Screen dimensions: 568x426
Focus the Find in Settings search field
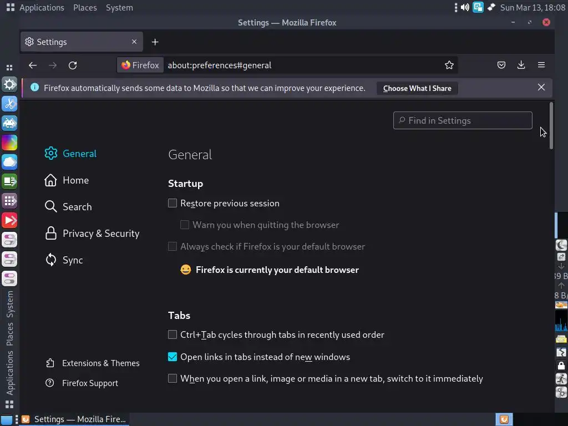463,120
